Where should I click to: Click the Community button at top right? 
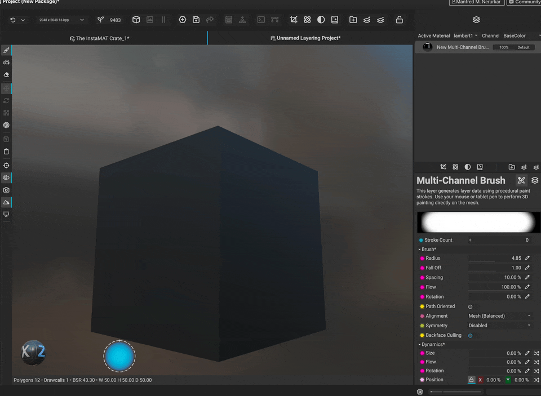click(x=524, y=2)
